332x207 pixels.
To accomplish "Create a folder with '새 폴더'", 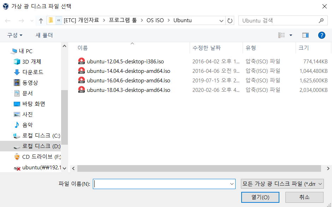I will tap(44, 35).
